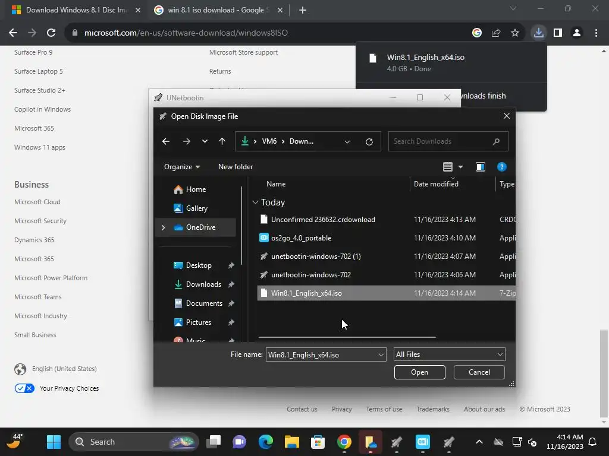Screen dimensions: 609x456
Task: Open Microsoft Edge from taskbar
Action: coord(266,442)
